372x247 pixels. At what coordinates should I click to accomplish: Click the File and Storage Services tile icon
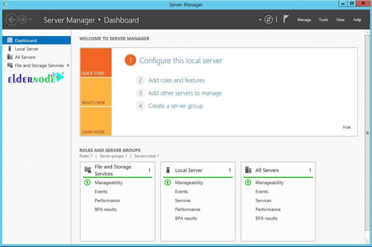point(87,169)
